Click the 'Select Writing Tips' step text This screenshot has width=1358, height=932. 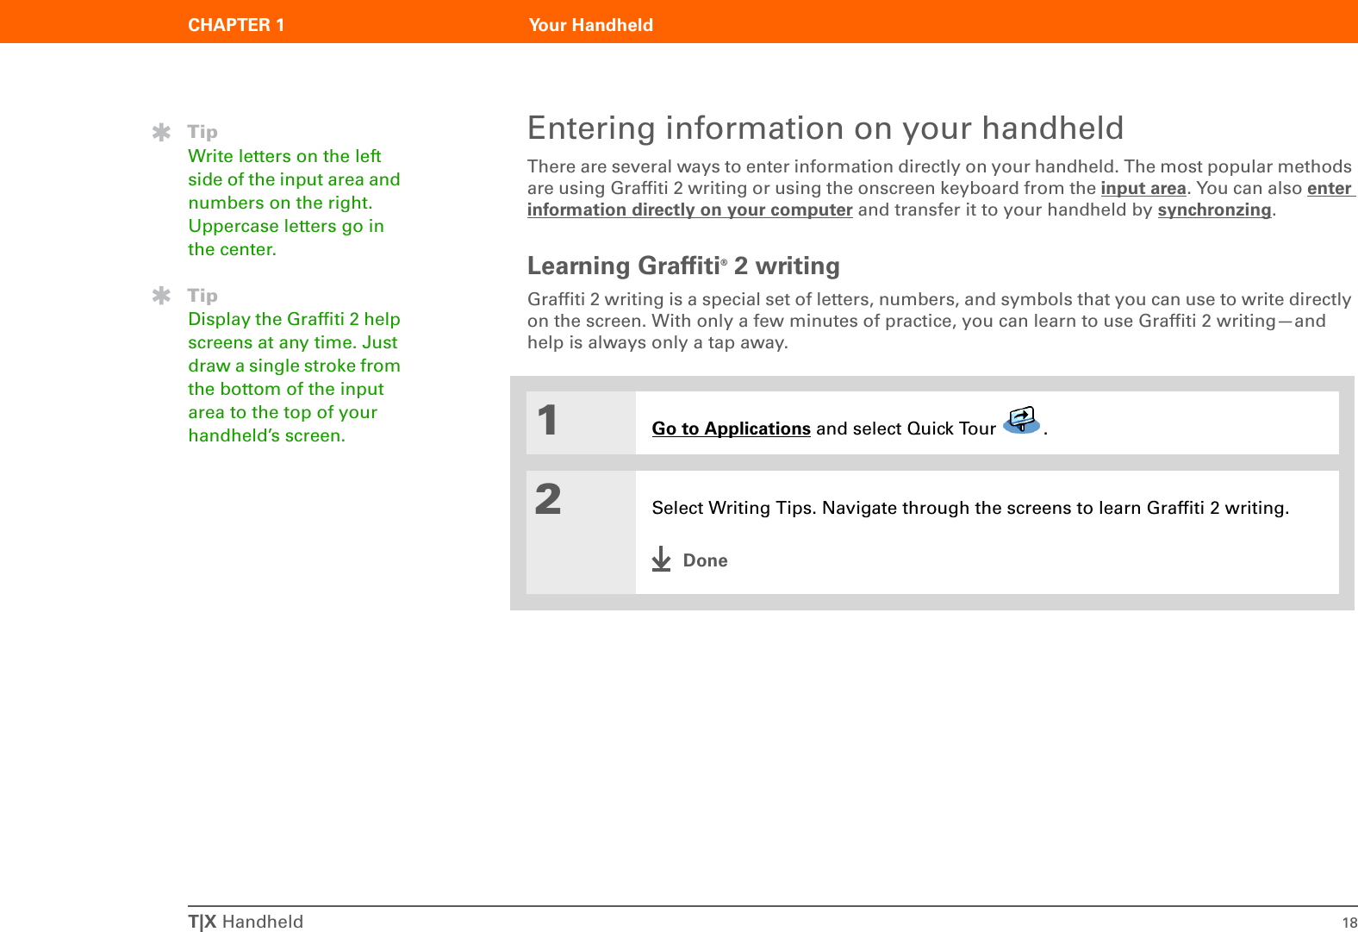pos(970,508)
